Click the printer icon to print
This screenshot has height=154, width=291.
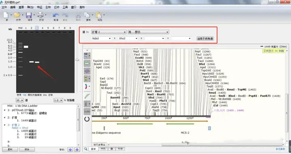point(40,15)
